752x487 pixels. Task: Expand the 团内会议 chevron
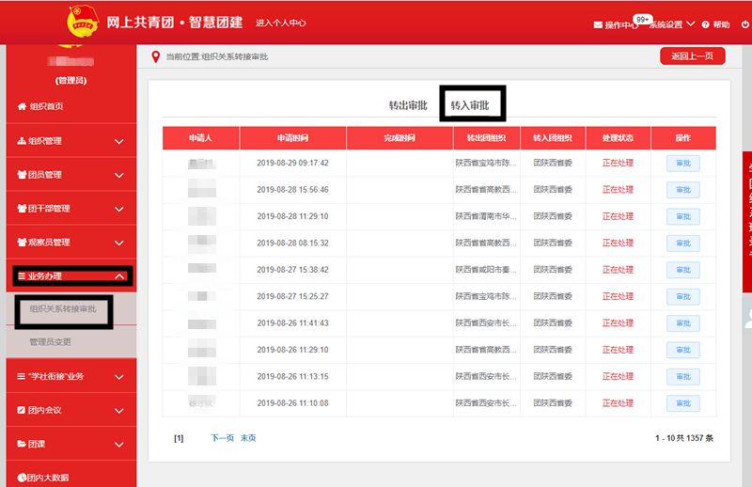tap(119, 411)
